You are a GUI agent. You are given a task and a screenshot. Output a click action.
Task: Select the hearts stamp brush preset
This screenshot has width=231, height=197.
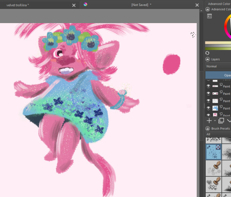coord(213,185)
